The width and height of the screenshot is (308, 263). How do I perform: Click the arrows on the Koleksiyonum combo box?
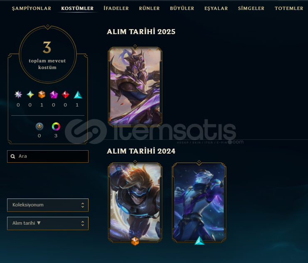(x=83, y=205)
